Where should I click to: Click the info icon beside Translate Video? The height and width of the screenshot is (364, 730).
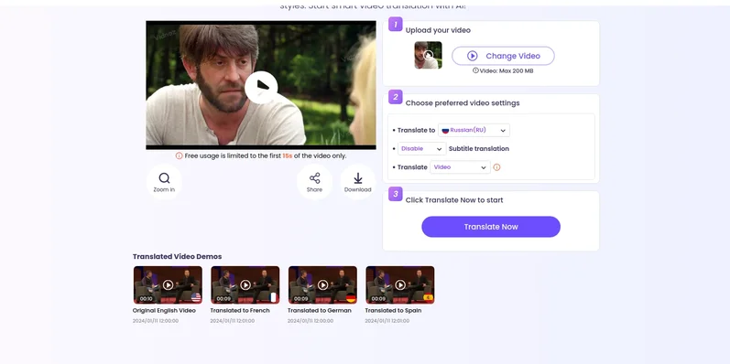(496, 167)
